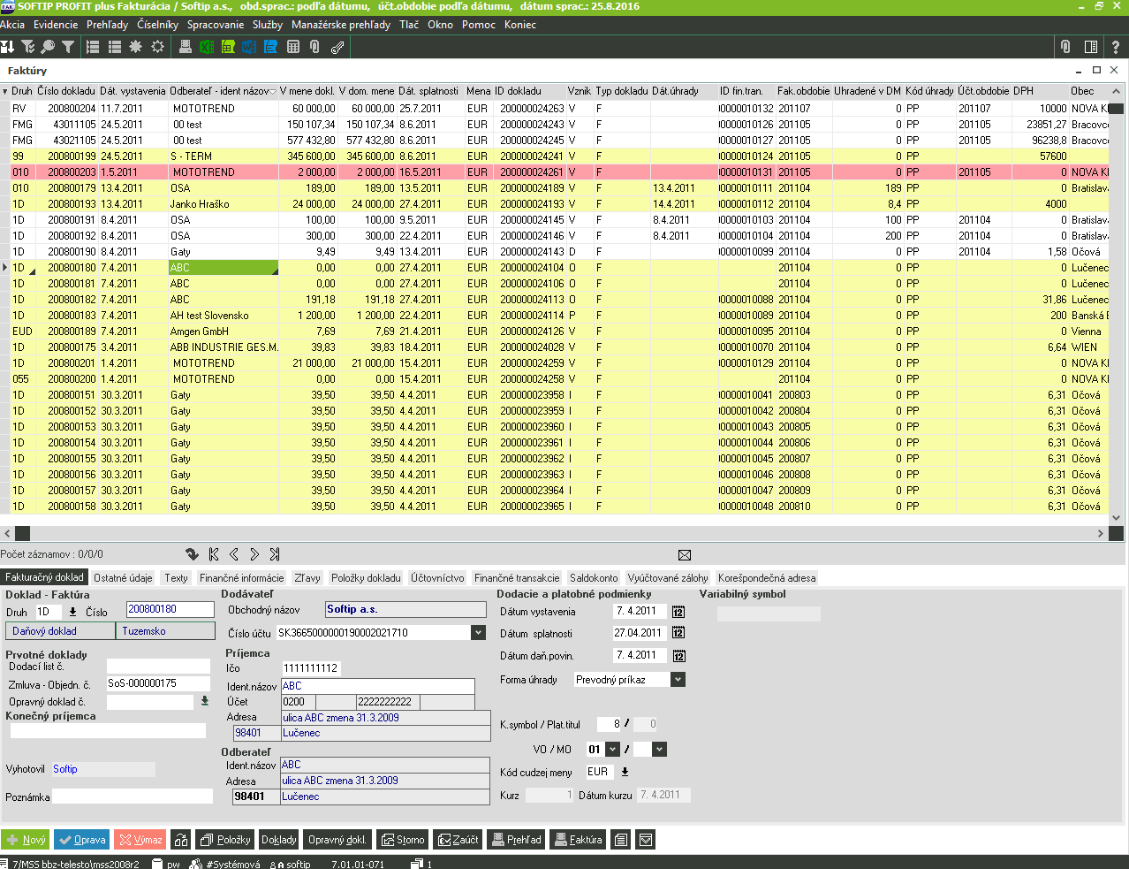
Task: Open the Manažérske prehľady menu
Action: pos(340,25)
